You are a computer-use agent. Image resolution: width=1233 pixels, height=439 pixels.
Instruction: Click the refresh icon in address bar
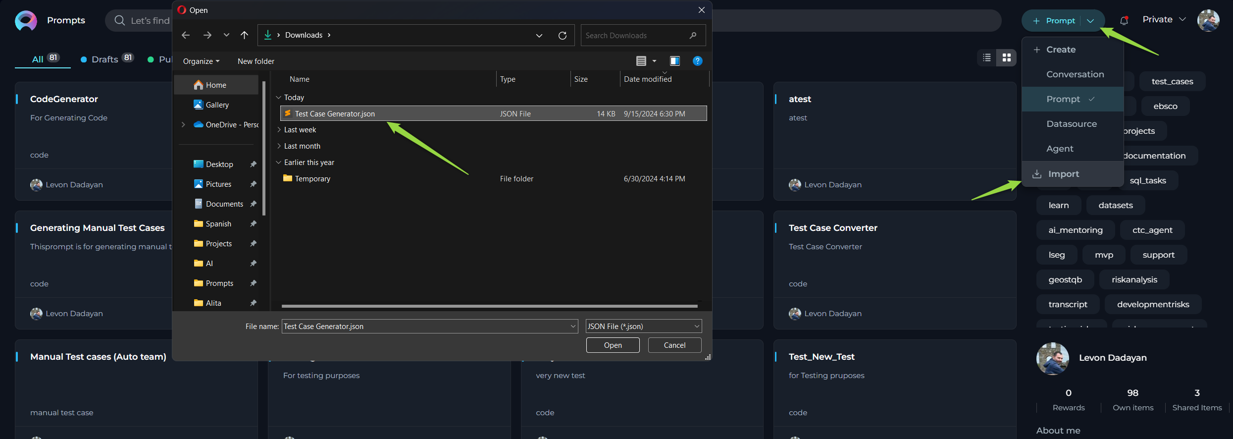pos(563,35)
